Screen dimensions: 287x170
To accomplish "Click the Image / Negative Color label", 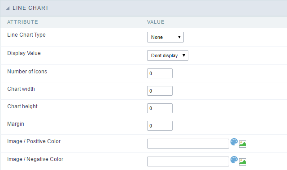I will pyautogui.click(x=35, y=159).
